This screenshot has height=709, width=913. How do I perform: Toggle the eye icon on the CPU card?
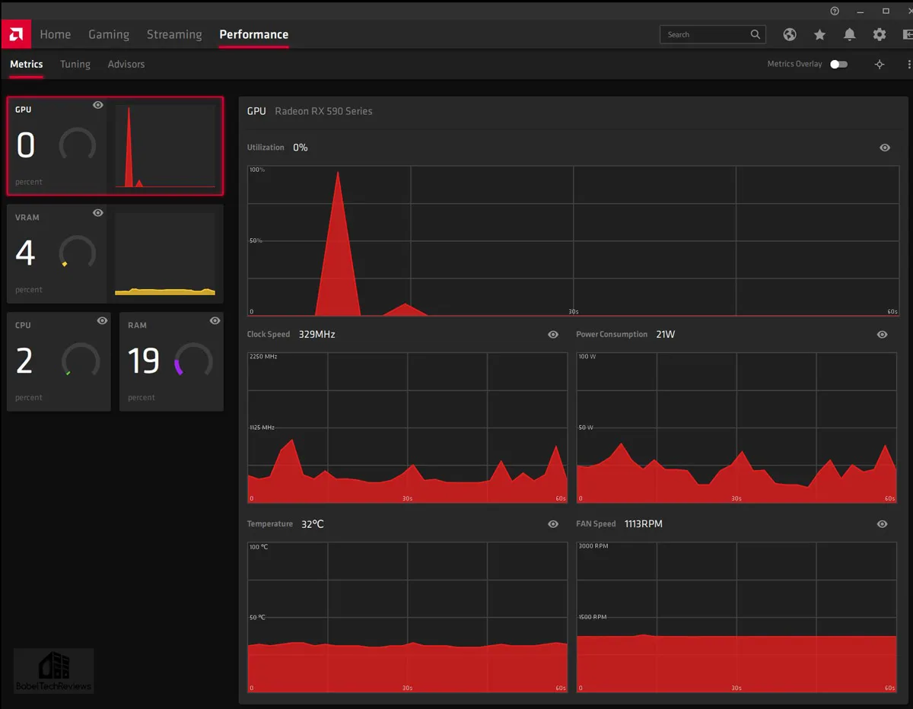point(102,321)
